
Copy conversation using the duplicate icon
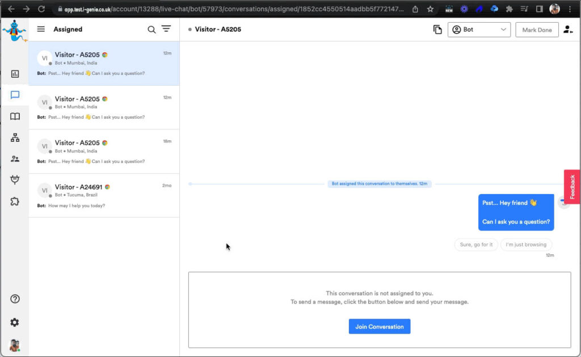[437, 30]
